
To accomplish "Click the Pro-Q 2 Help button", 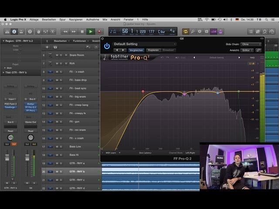I will pyautogui.click(x=252, y=57).
